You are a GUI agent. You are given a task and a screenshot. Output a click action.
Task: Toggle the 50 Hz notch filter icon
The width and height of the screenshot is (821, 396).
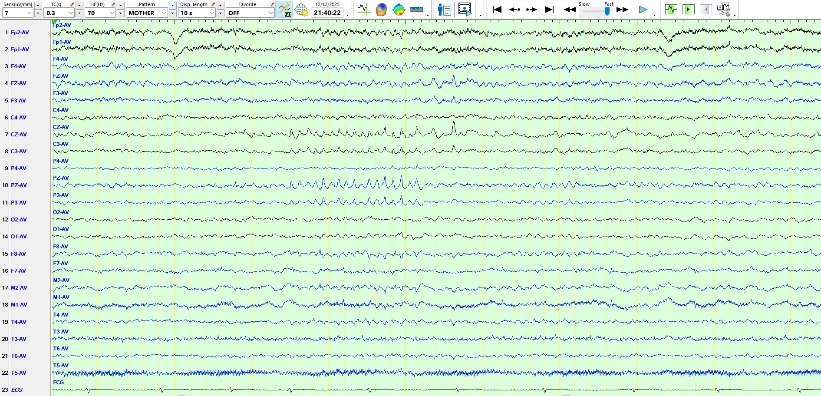tap(284, 10)
